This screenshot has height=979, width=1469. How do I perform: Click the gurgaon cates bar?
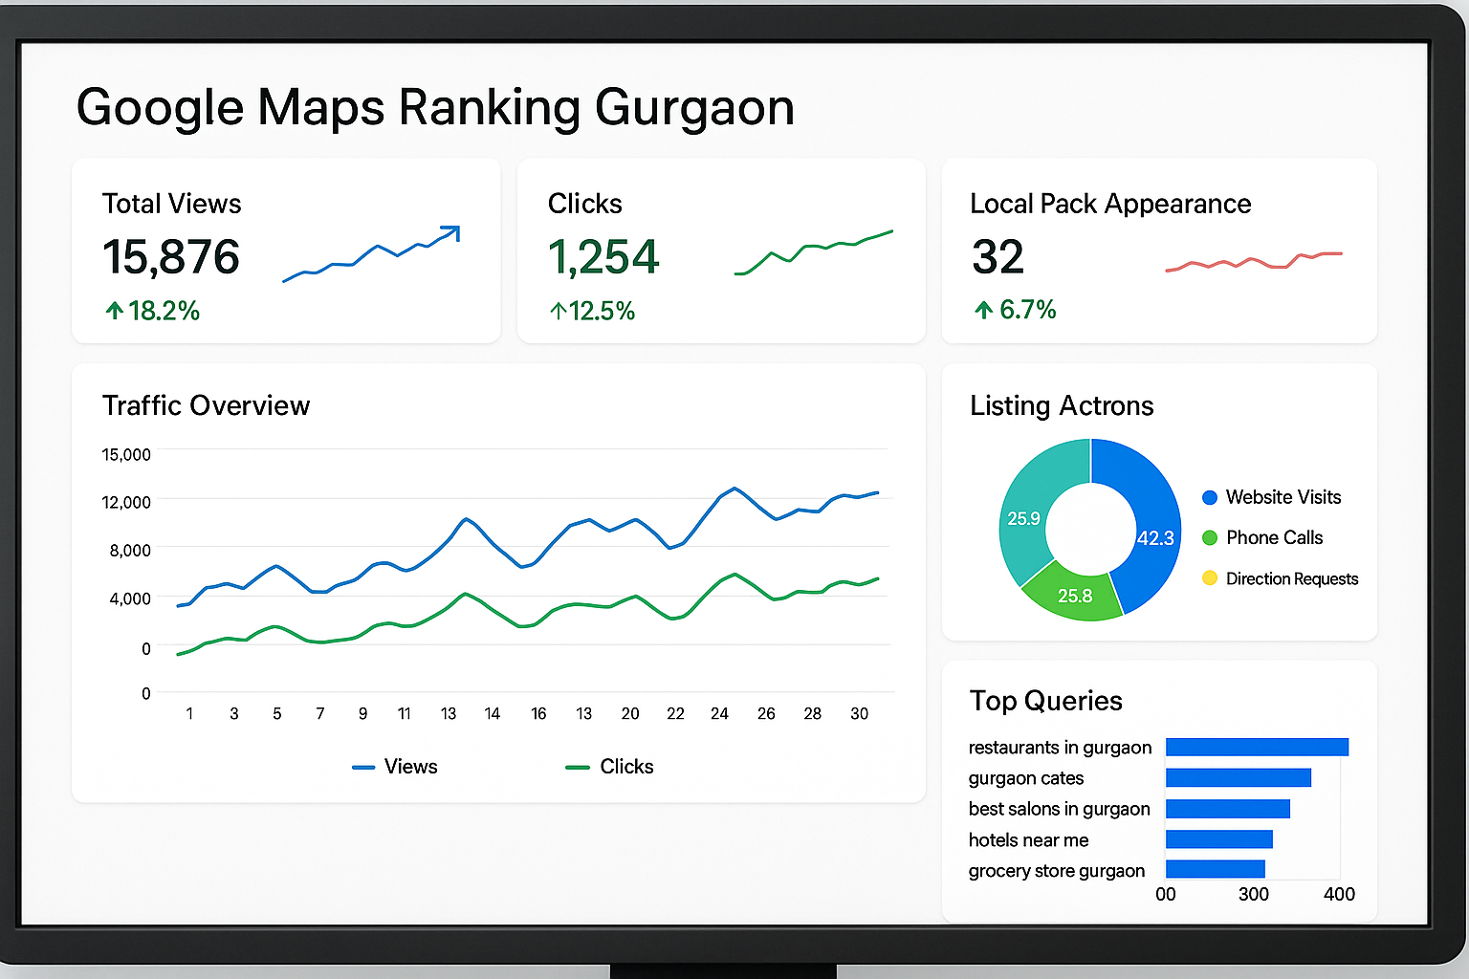[x=1239, y=778]
